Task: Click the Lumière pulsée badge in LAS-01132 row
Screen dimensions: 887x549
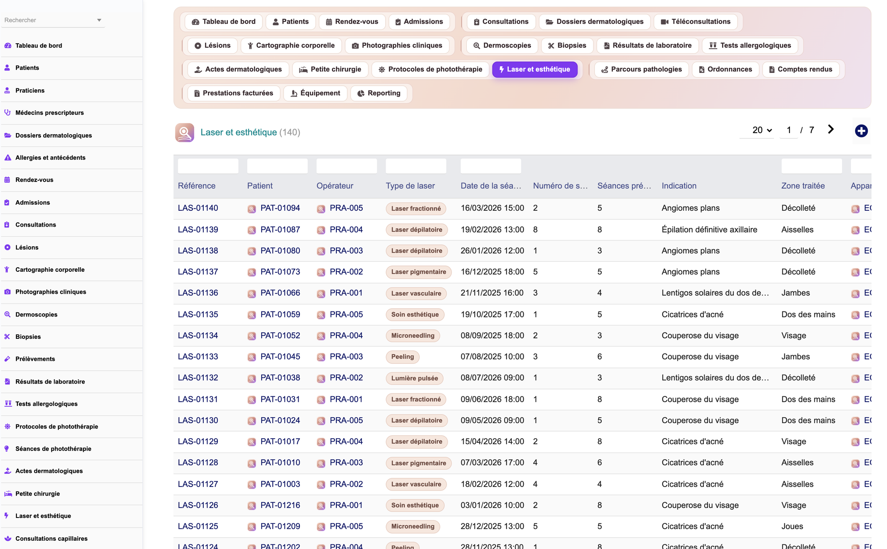Action: 414,378
